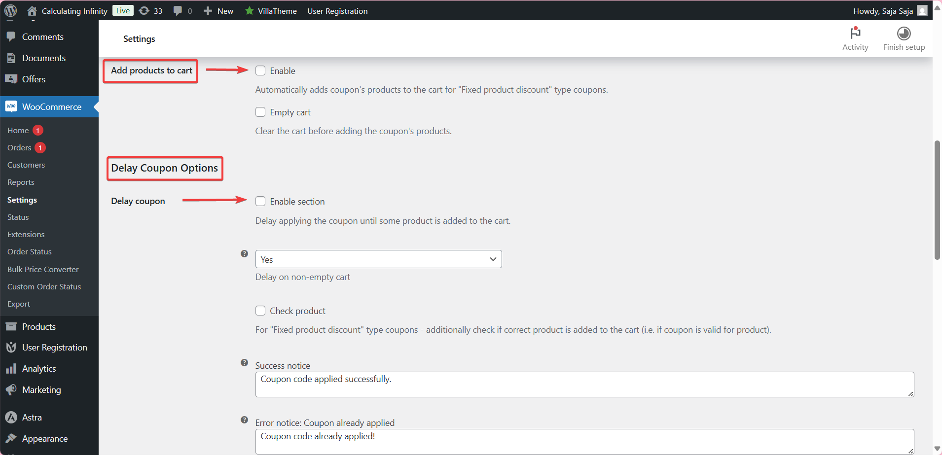Click the Offers sidebar icon

click(x=11, y=79)
